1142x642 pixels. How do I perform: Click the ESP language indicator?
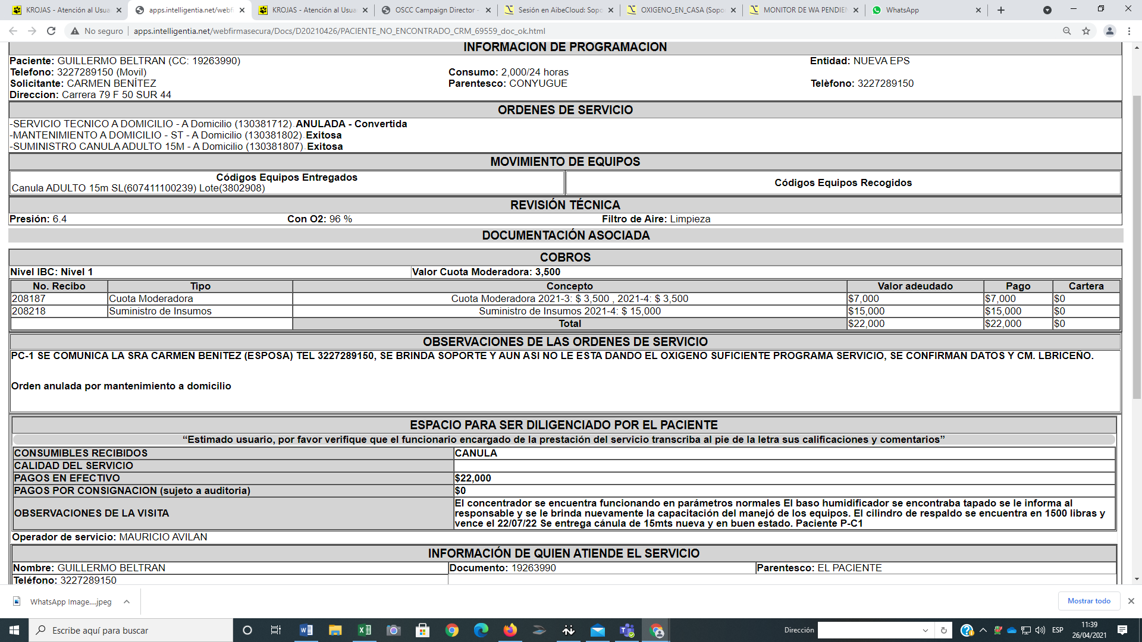1058,630
